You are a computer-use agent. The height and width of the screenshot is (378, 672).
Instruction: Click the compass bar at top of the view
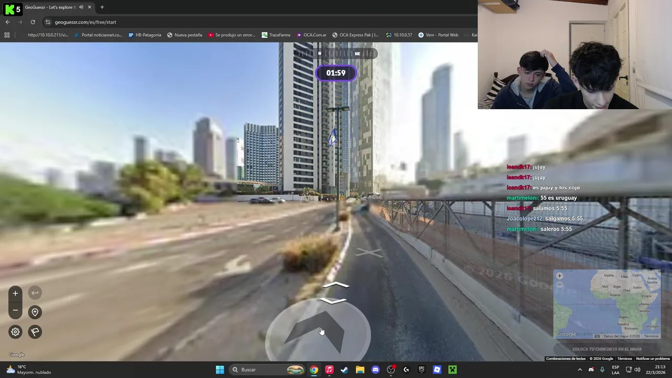pos(336,54)
